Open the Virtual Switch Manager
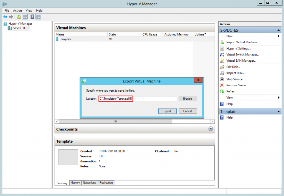This screenshot has width=284, height=196. coord(242,54)
